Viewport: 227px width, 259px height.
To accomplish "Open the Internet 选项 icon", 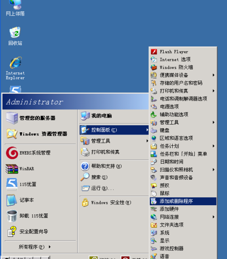I will (x=154, y=59).
